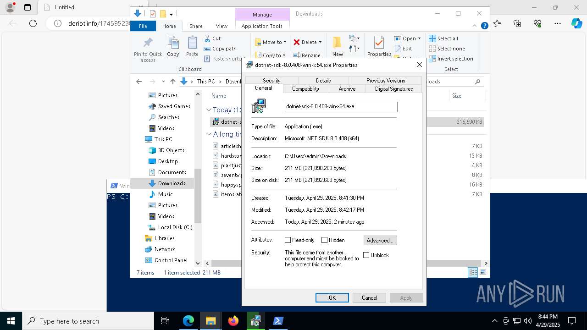Open Edge settings and more menu
Image resolution: width=587 pixels, height=330 pixels.
[558, 23]
